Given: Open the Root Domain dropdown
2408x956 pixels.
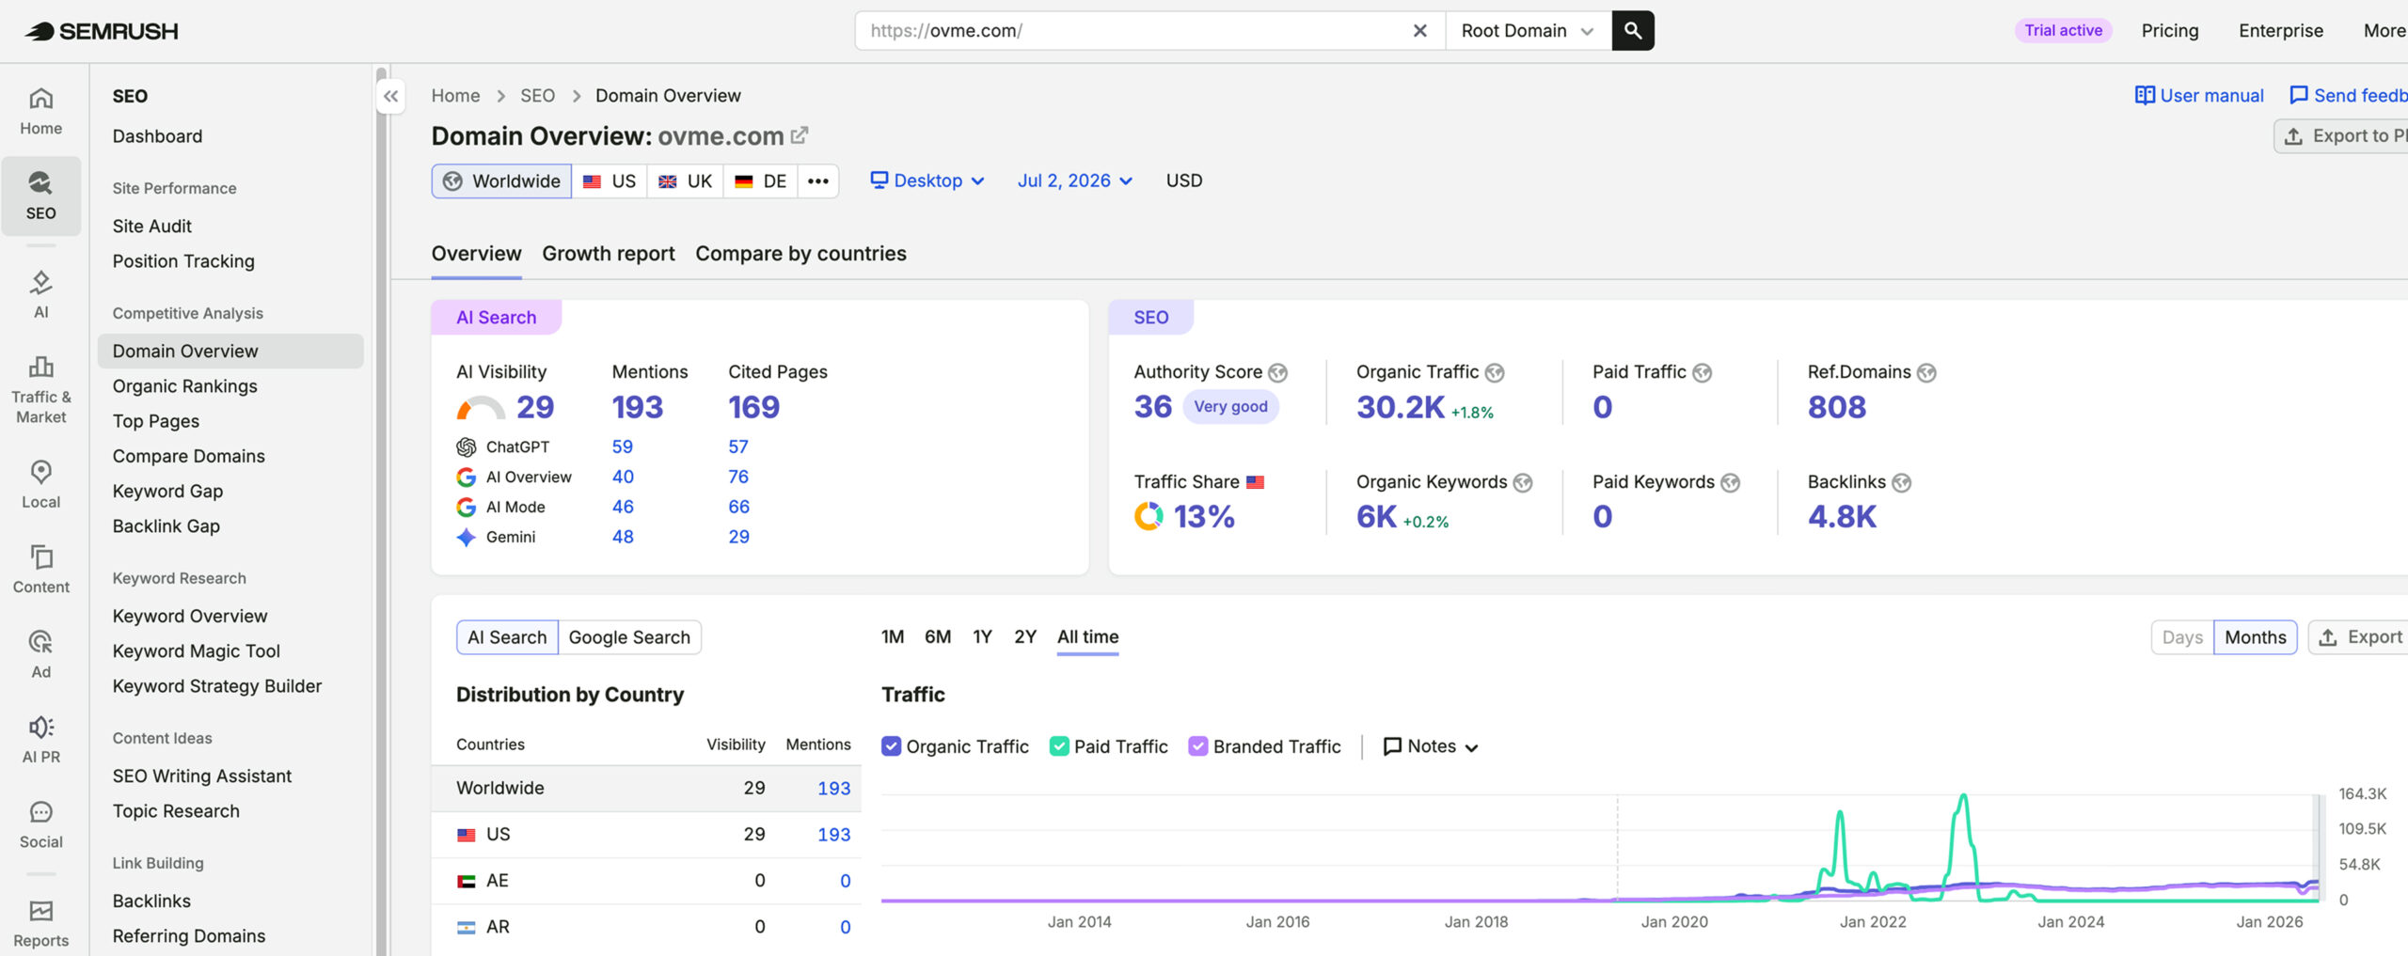Looking at the screenshot, I should 1528,31.
